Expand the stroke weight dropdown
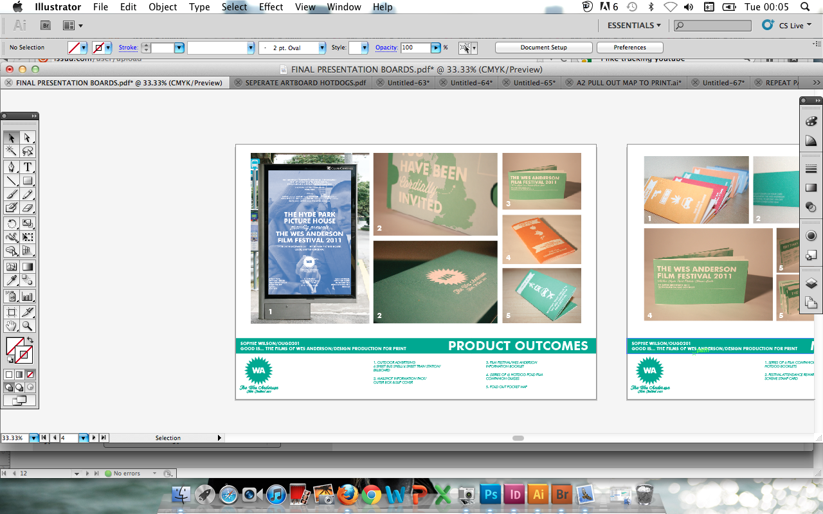The height and width of the screenshot is (514, 823). (x=179, y=48)
